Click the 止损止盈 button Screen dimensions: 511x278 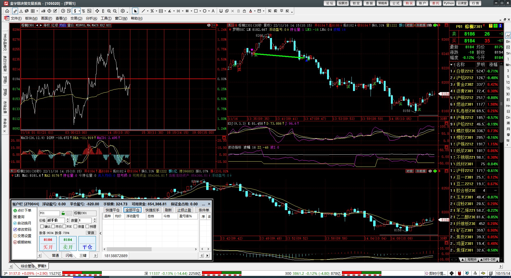tap(184, 210)
